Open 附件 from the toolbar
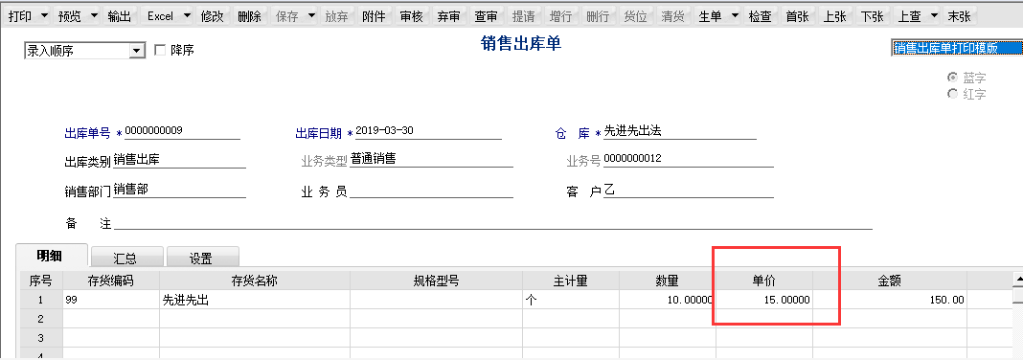Image resolution: width=1023 pixels, height=360 pixels. [x=374, y=16]
